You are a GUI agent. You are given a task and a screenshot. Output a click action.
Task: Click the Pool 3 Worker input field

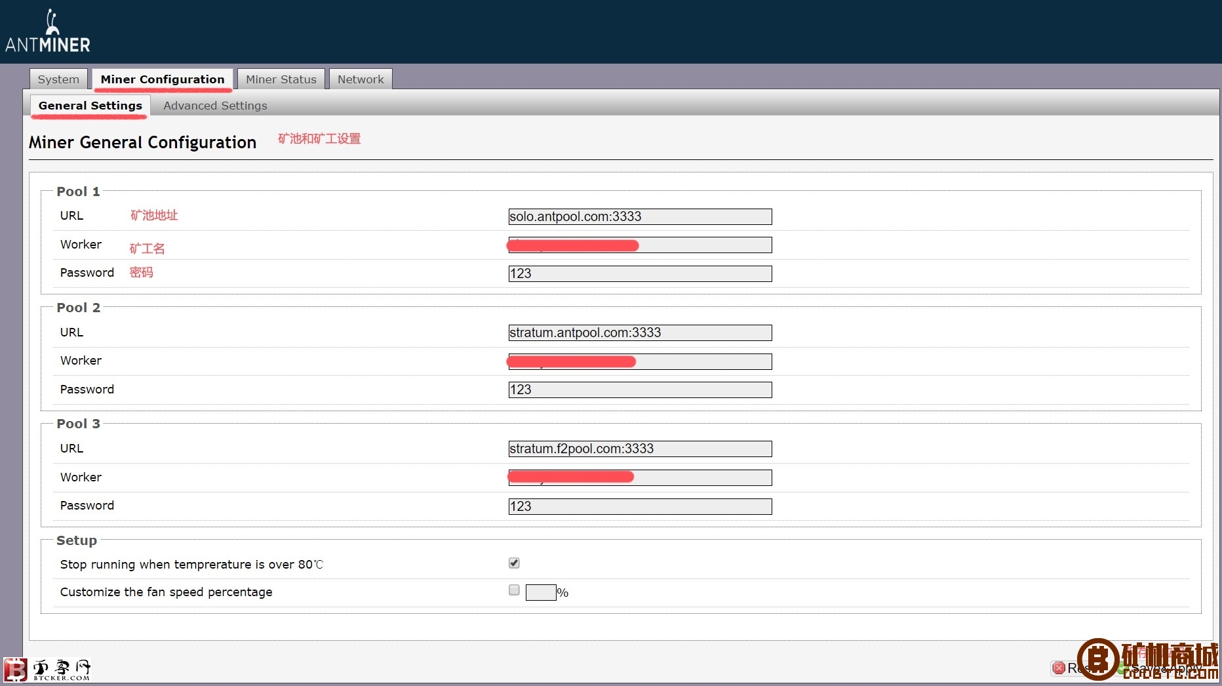click(x=640, y=477)
